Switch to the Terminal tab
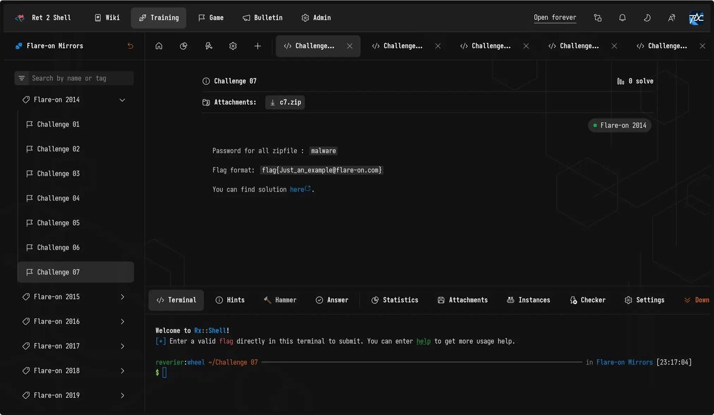The width and height of the screenshot is (714, 415). pos(176,300)
